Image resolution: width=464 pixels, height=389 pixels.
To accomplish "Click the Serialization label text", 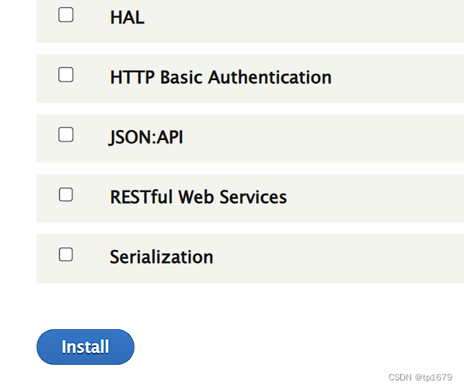I will pyautogui.click(x=162, y=257).
